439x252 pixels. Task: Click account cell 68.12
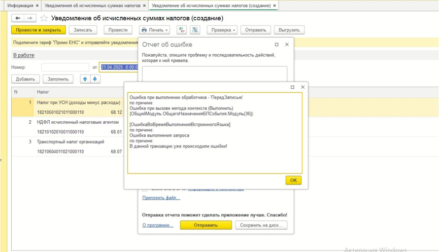[x=116, y=113]
